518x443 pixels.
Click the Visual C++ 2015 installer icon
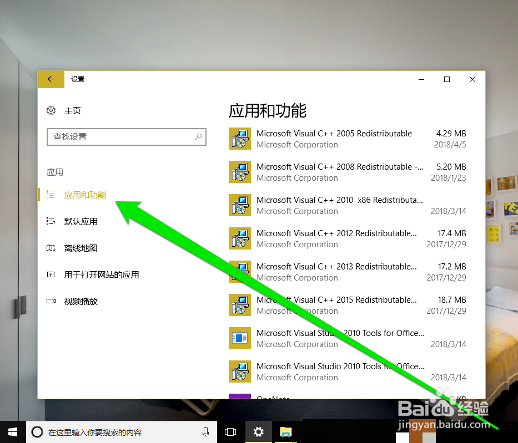tap(240, 305)
